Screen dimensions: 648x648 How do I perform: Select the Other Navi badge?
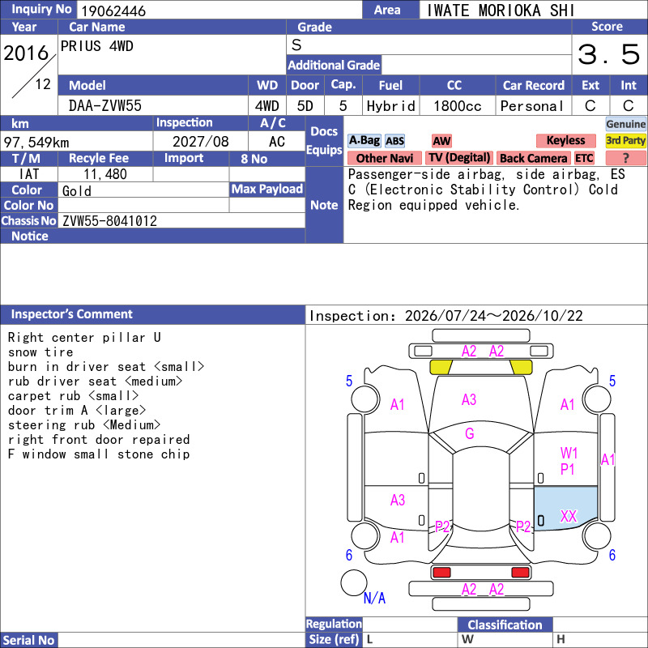[x=384, y=158]
